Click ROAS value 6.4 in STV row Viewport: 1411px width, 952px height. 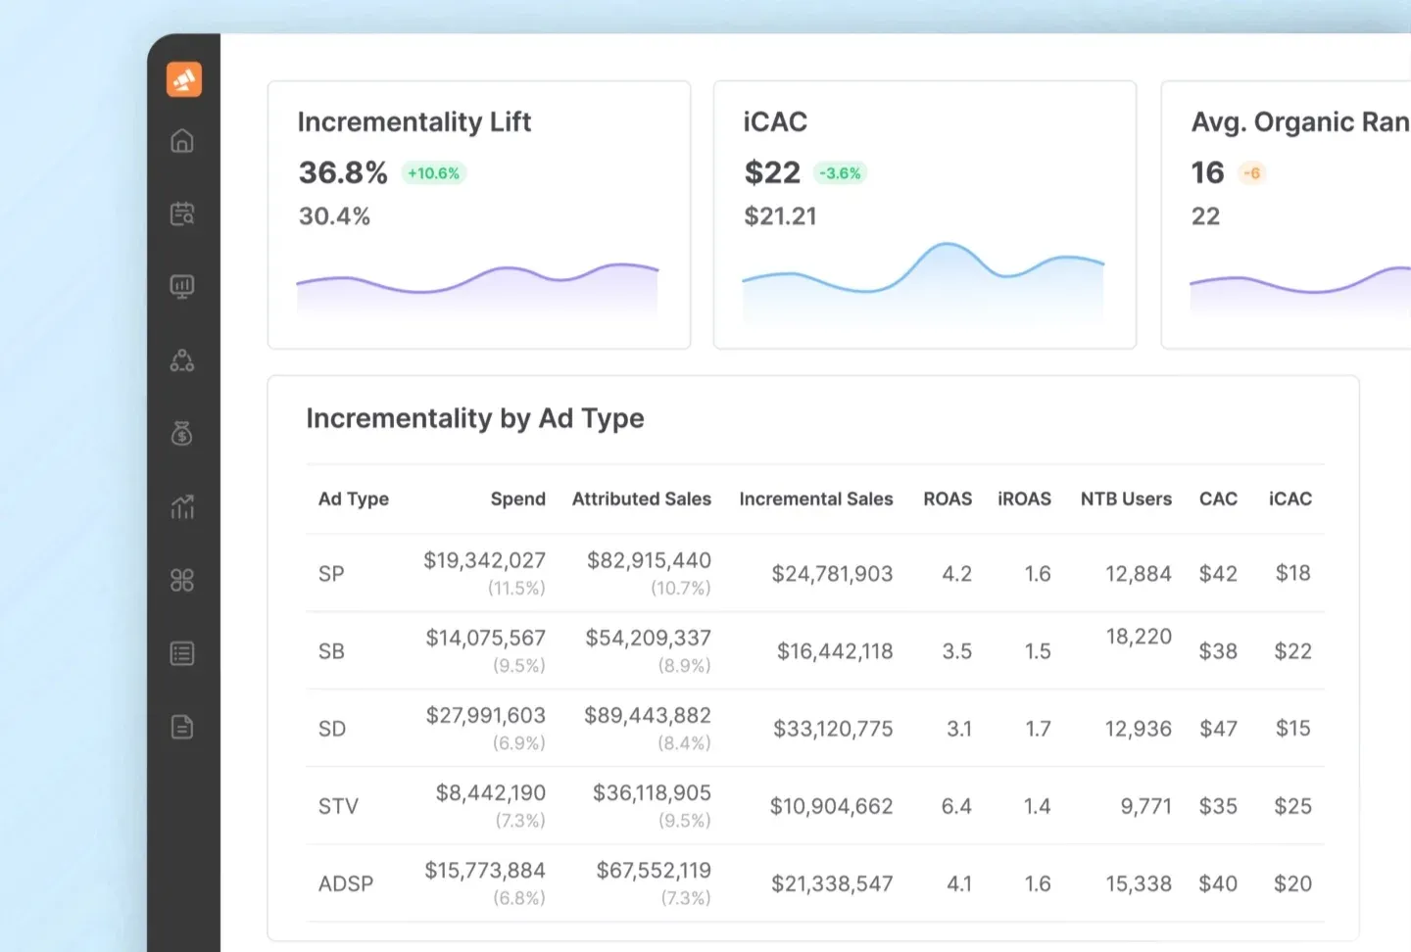point(956,806)
